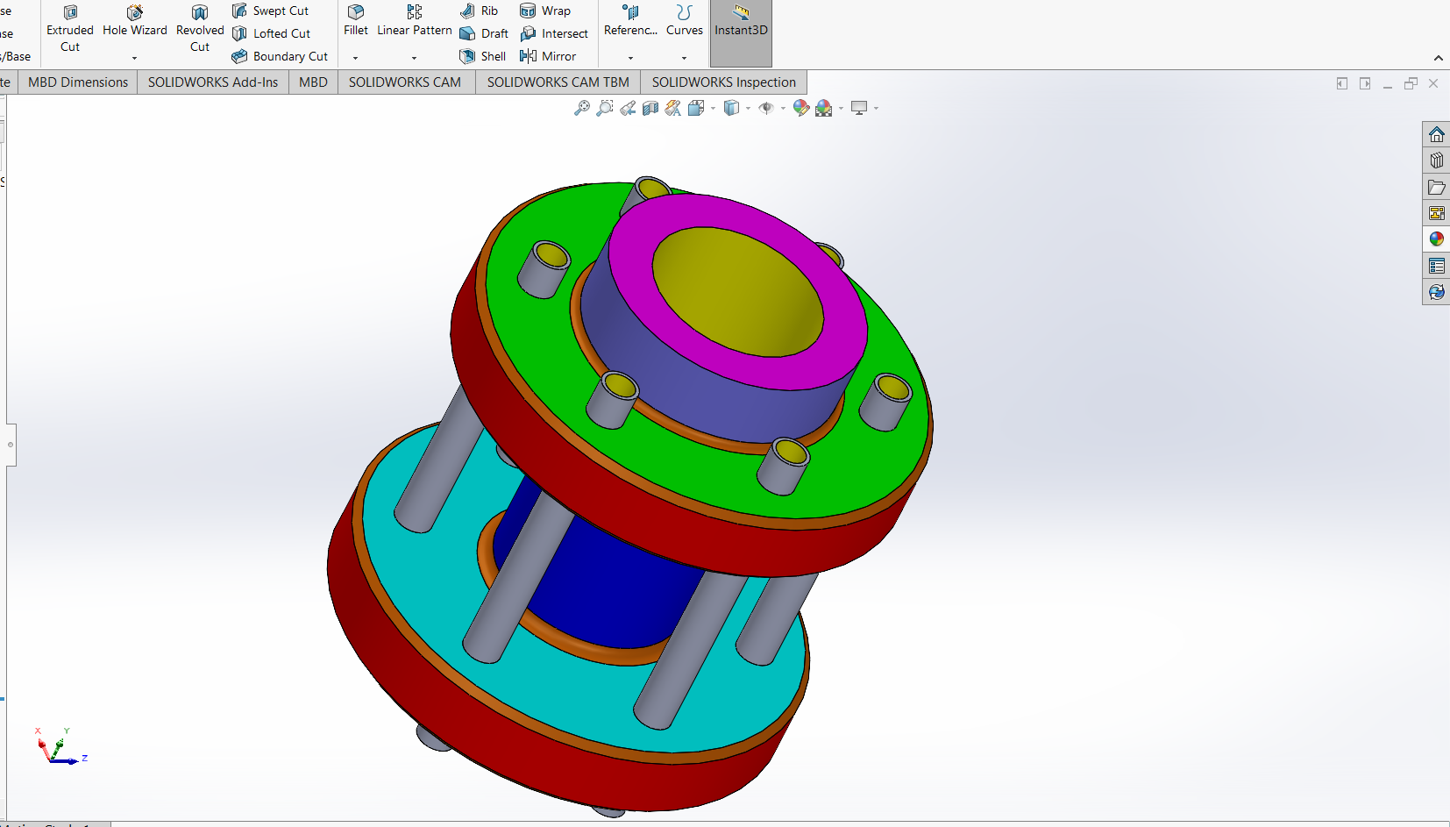Expand the View Settings dropdown arrow

point(876,109)
